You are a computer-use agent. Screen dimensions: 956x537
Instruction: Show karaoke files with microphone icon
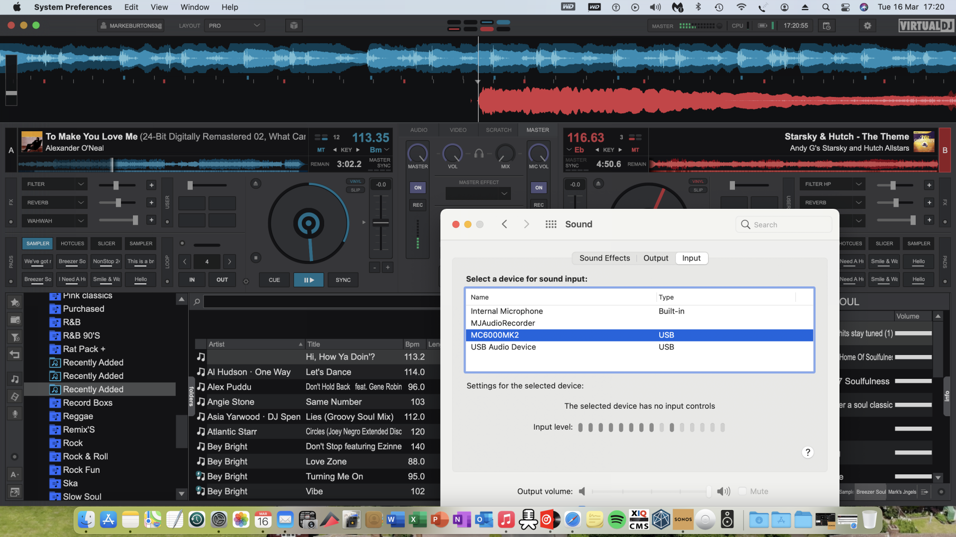[x=15, y=414]
